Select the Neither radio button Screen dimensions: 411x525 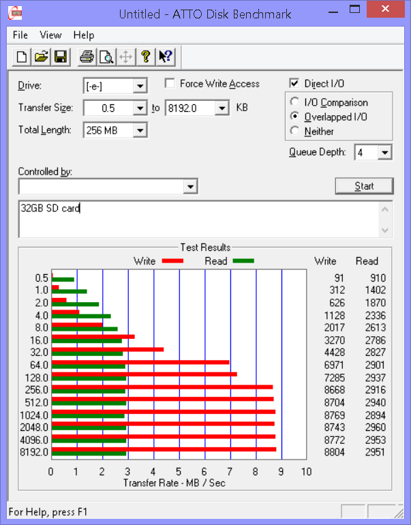(294, 131)
